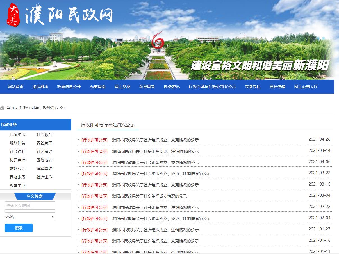Click the home icon in the breadcrumb bar
The image size is (339, 254).
point(3,107)
